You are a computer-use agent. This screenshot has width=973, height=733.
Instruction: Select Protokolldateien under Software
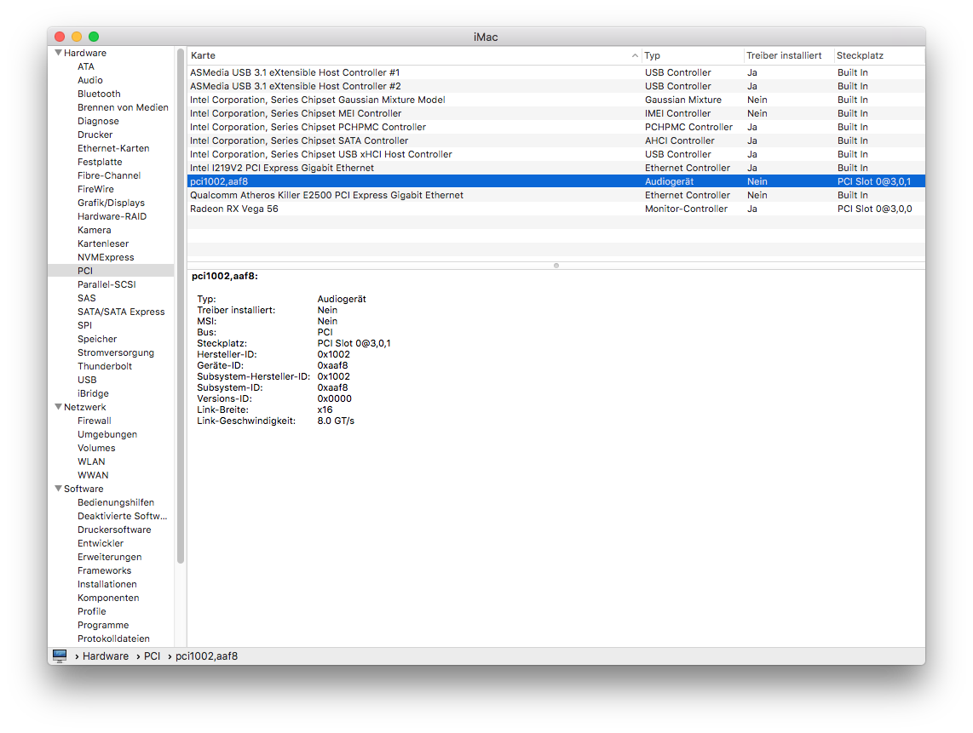pos(113,639)
